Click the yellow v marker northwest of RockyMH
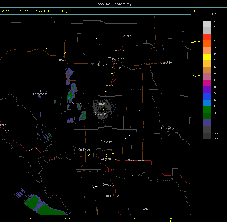The height and width of the screenshot is (222, 227). pos(46,49)
